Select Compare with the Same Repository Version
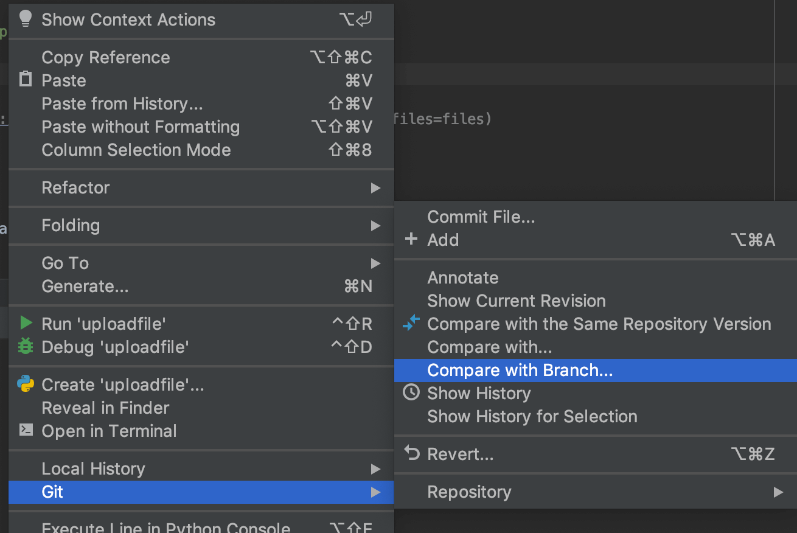The width and height of the screenshot is (797, 533). click(596, 324)
